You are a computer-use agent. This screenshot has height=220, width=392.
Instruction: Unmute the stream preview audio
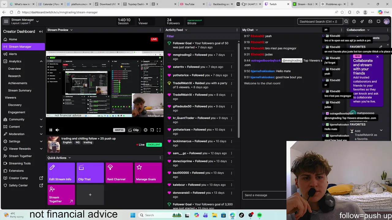point(57,130)
